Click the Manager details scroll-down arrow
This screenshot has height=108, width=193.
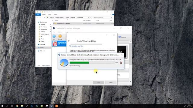(x=130, y=81)
